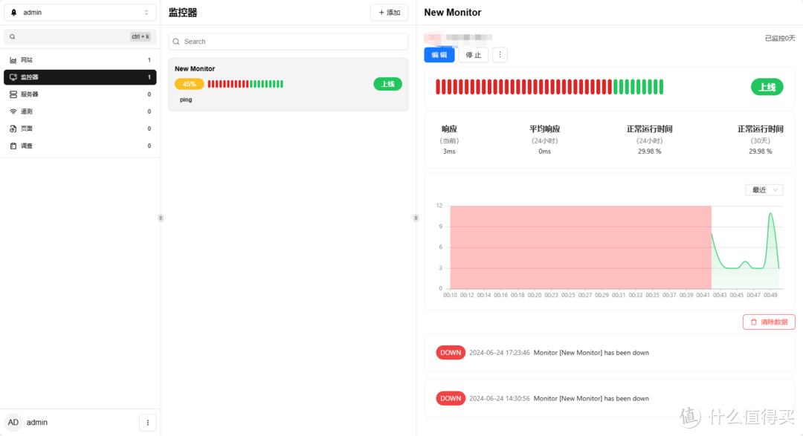Toggle monitoring with the 停止 (Stop) button
The height and width of the screenshot is (436, 803).
click(474, 55)
